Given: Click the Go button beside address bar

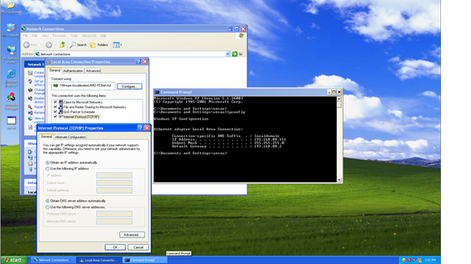Looking at the screenshot, I should pos(237,54).
